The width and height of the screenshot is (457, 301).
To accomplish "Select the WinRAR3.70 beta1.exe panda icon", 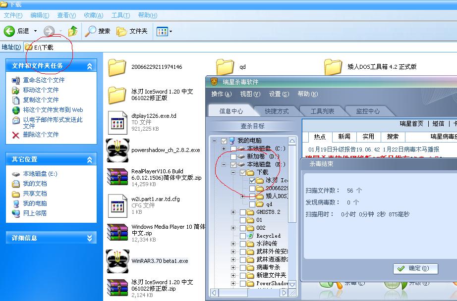I will (117, 261).
